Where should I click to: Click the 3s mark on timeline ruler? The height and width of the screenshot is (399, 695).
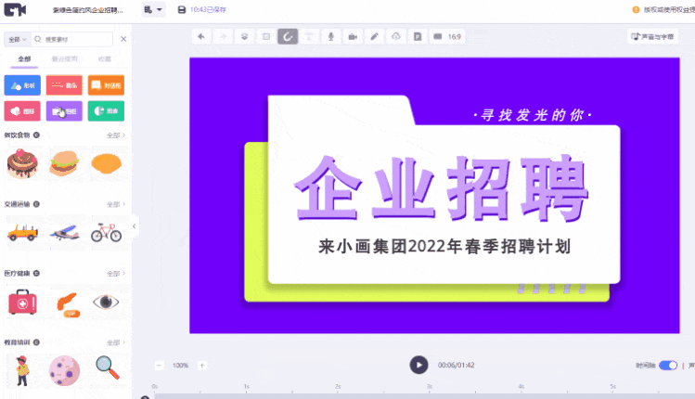pos(430,387)
